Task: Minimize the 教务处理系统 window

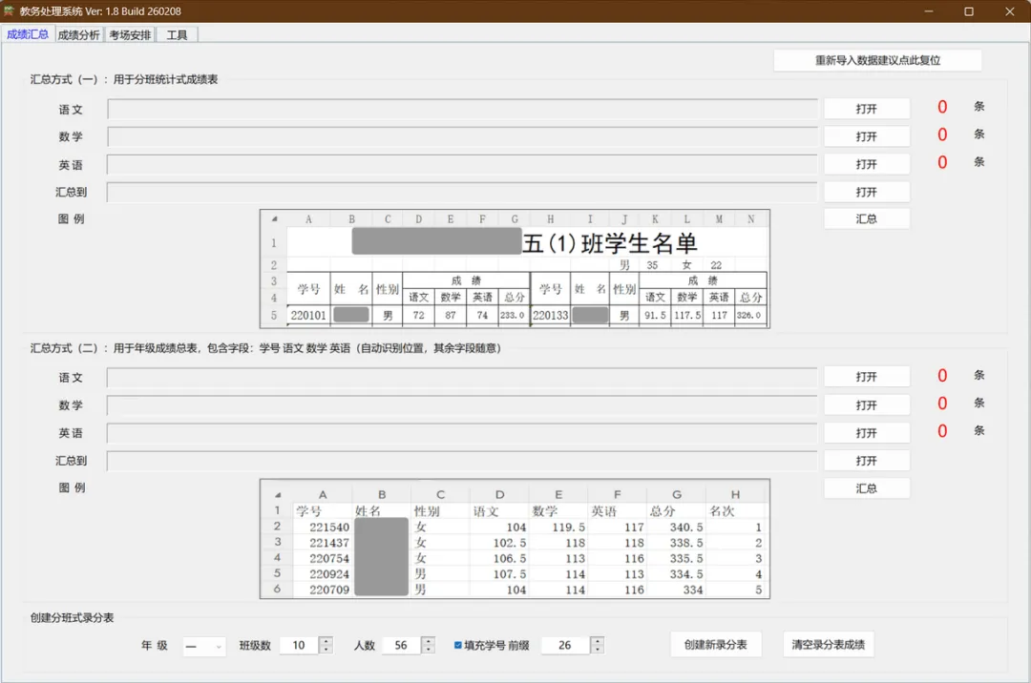Action: (929, 11)
